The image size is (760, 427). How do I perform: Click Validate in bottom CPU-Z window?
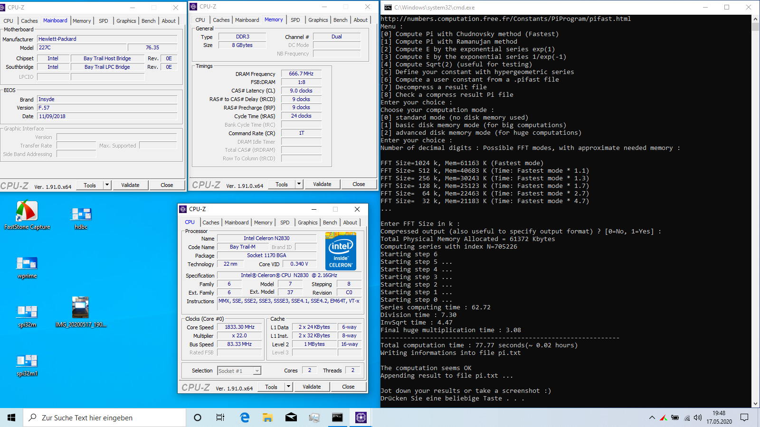click(x=312, y=387)
